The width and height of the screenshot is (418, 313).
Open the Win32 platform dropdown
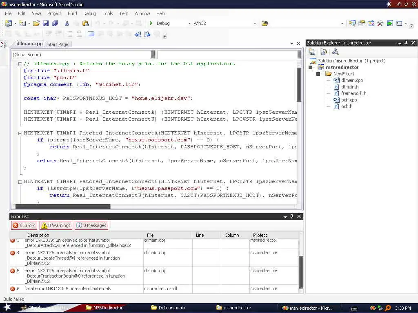pos(255,23)
